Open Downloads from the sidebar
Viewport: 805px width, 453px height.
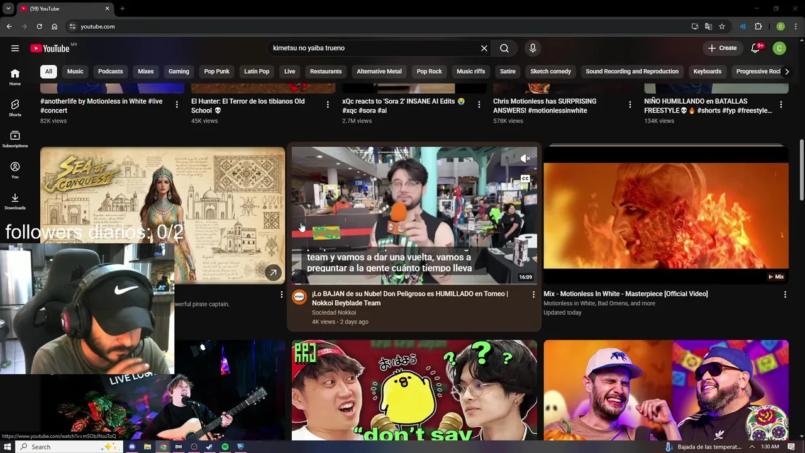click(15, 201)
